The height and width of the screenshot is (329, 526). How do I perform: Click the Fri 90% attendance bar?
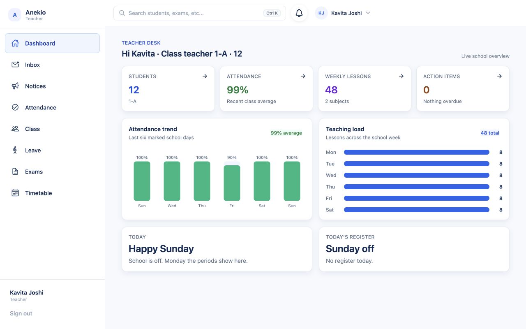click(x=232, y=183)
